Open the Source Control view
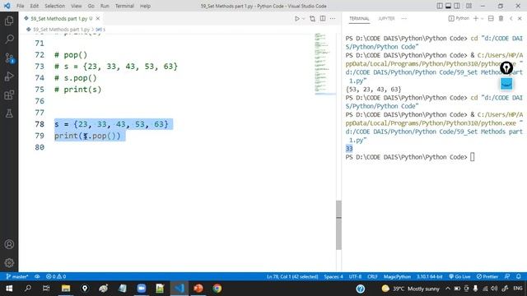The width and height of the screenshot is (527, 296). click(9, 58)
